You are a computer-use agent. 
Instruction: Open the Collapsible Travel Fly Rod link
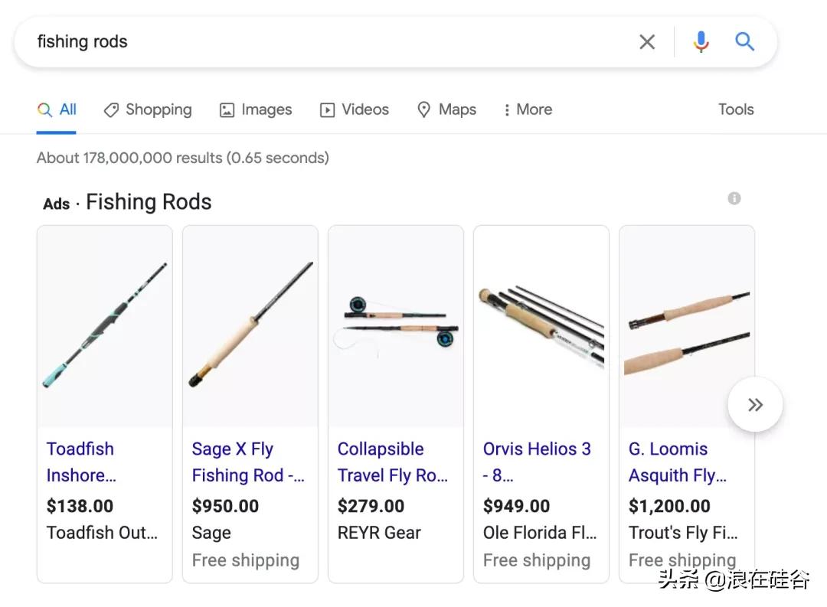392,462
